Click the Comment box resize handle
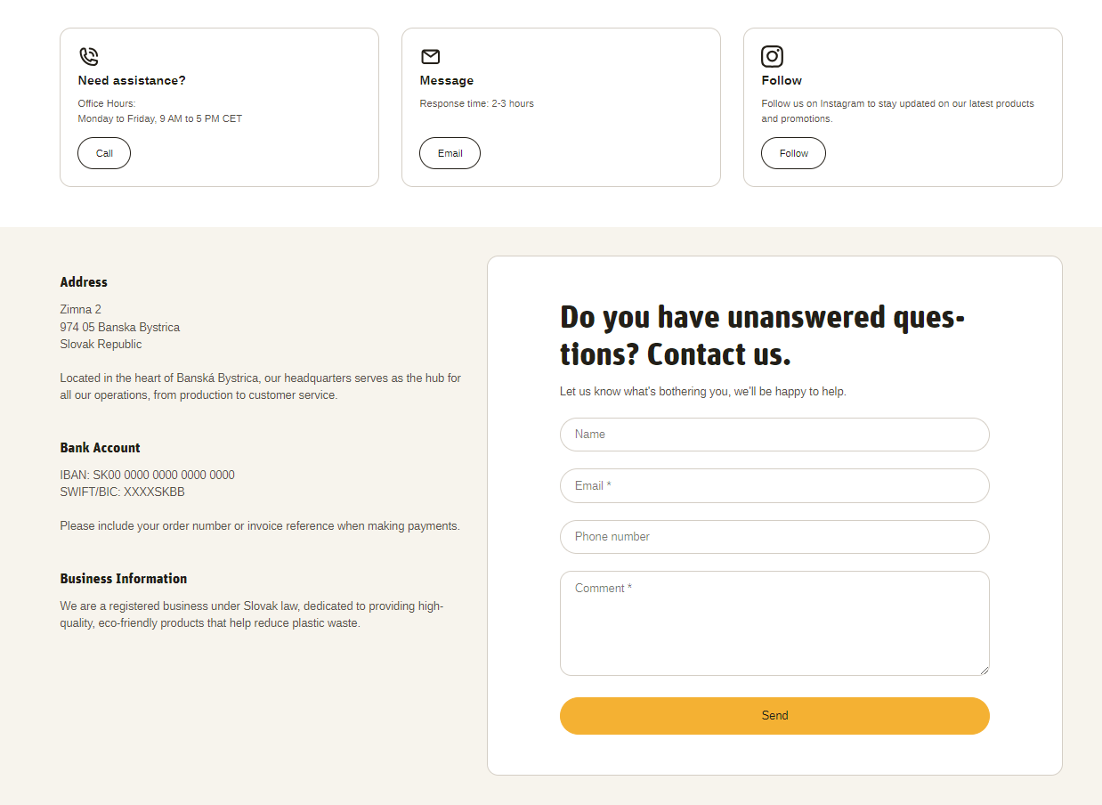Image resolution: width=1102 pixels, height=805 pixels. (x=985, y=669)
